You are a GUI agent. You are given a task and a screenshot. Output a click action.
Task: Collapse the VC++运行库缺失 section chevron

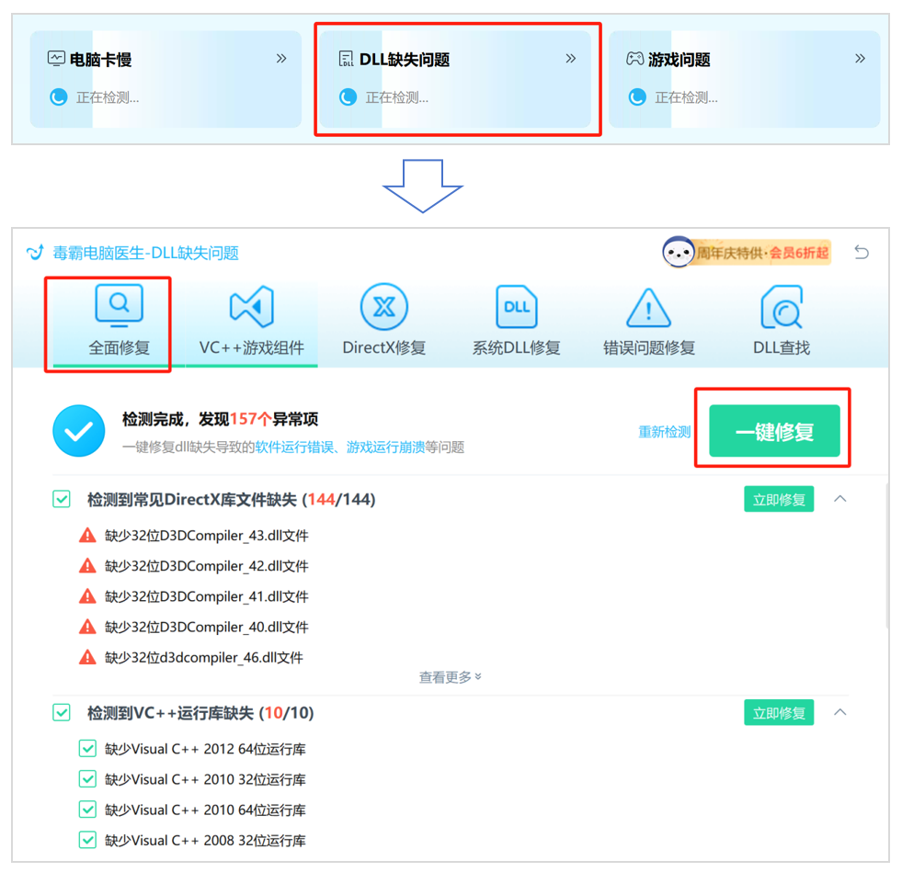coord(839,712)
